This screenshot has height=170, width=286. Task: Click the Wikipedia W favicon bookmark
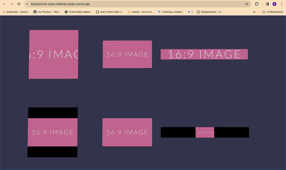point(189,12)
